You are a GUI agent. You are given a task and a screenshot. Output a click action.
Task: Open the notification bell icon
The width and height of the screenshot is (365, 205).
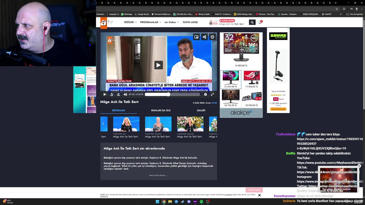tap(260, 22)
